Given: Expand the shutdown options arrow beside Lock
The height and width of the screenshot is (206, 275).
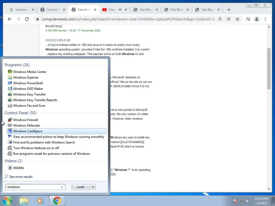Looking at the screenshot, I should point(93,187).
